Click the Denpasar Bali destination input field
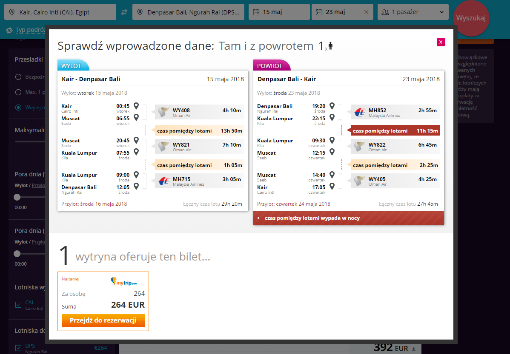The width and height of the screenshot is (510, 354). (188, 12)
